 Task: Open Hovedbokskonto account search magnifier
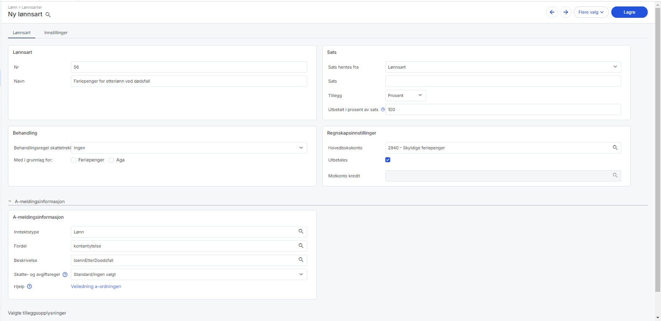pos(615,147)
